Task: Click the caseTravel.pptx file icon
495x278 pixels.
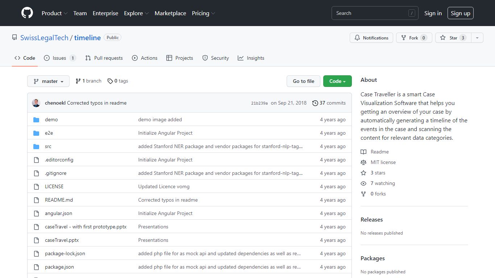Action: [36, 240]
